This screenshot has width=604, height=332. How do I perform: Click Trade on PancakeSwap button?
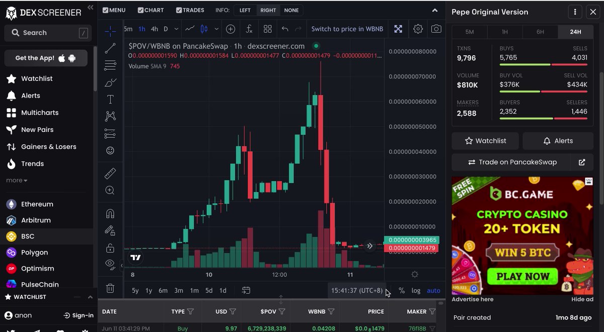point(511,162)
